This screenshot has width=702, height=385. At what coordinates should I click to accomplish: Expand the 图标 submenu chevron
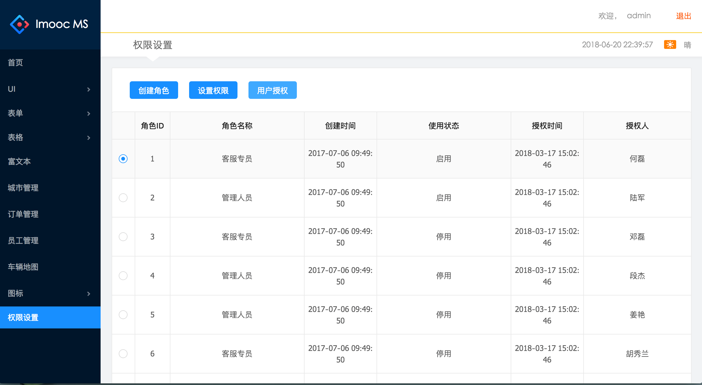click(89, 294)
